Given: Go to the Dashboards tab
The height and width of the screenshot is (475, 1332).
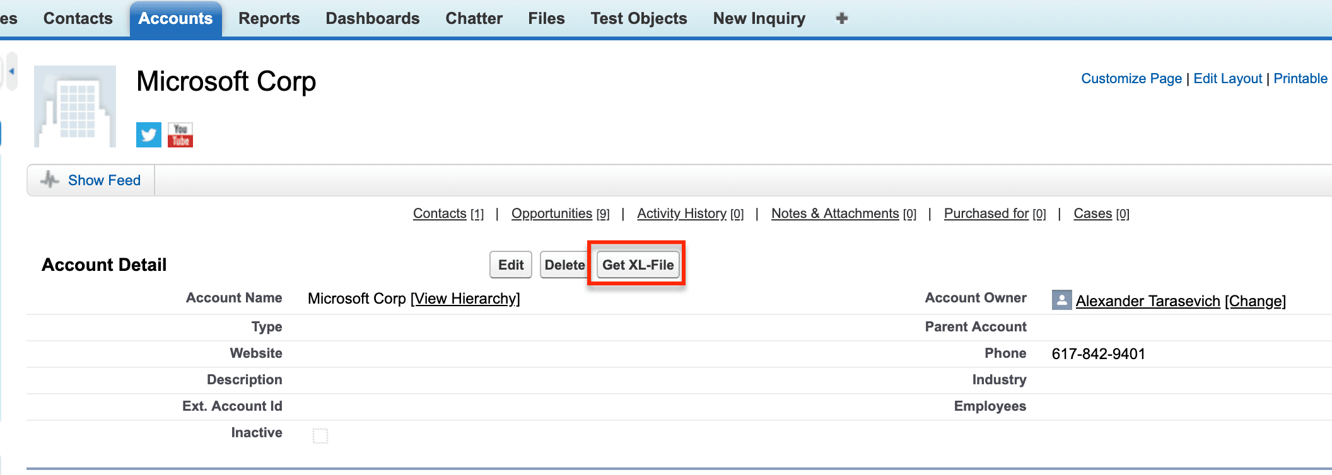Looking at the screenshot, I should pyautogui.click(x=373, y=18).
